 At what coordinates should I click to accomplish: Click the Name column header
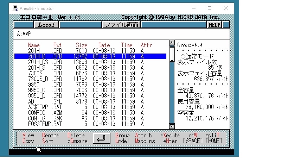tap(34, 45)
